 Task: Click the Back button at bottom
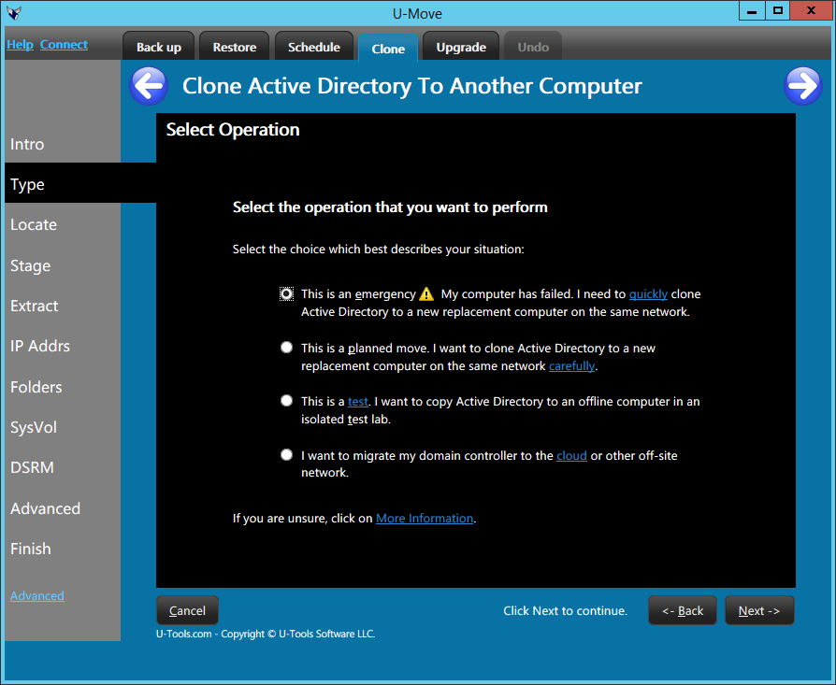click(x=683, y=610)
